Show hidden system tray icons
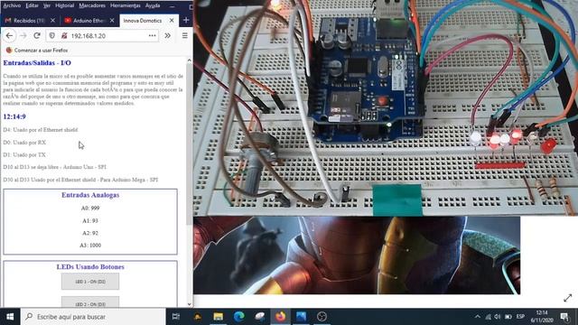This screenshot has height=325, width=578. click(478, 317)
